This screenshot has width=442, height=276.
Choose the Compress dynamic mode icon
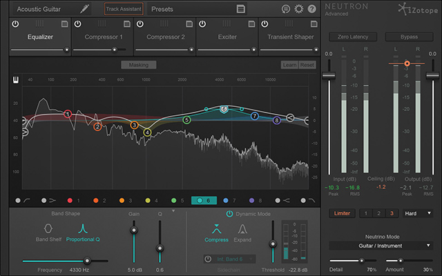pyautogui.click(x=216, y=228)
